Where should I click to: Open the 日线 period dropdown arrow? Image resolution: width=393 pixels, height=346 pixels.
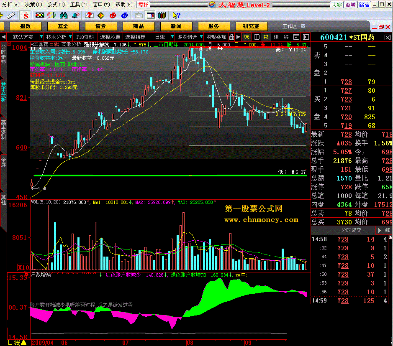click(172, 37)
